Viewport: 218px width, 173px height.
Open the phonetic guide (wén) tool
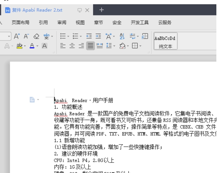point(47,36)
